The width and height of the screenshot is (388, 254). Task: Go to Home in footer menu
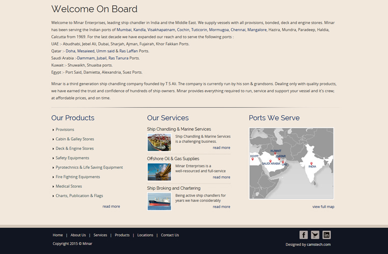point(58,235)
